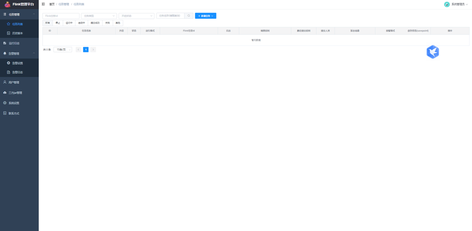Screen dimensions: 472x231
Task: Click the blue 新建任务 button
Action: pyautogui.click(x=205, y=16)
